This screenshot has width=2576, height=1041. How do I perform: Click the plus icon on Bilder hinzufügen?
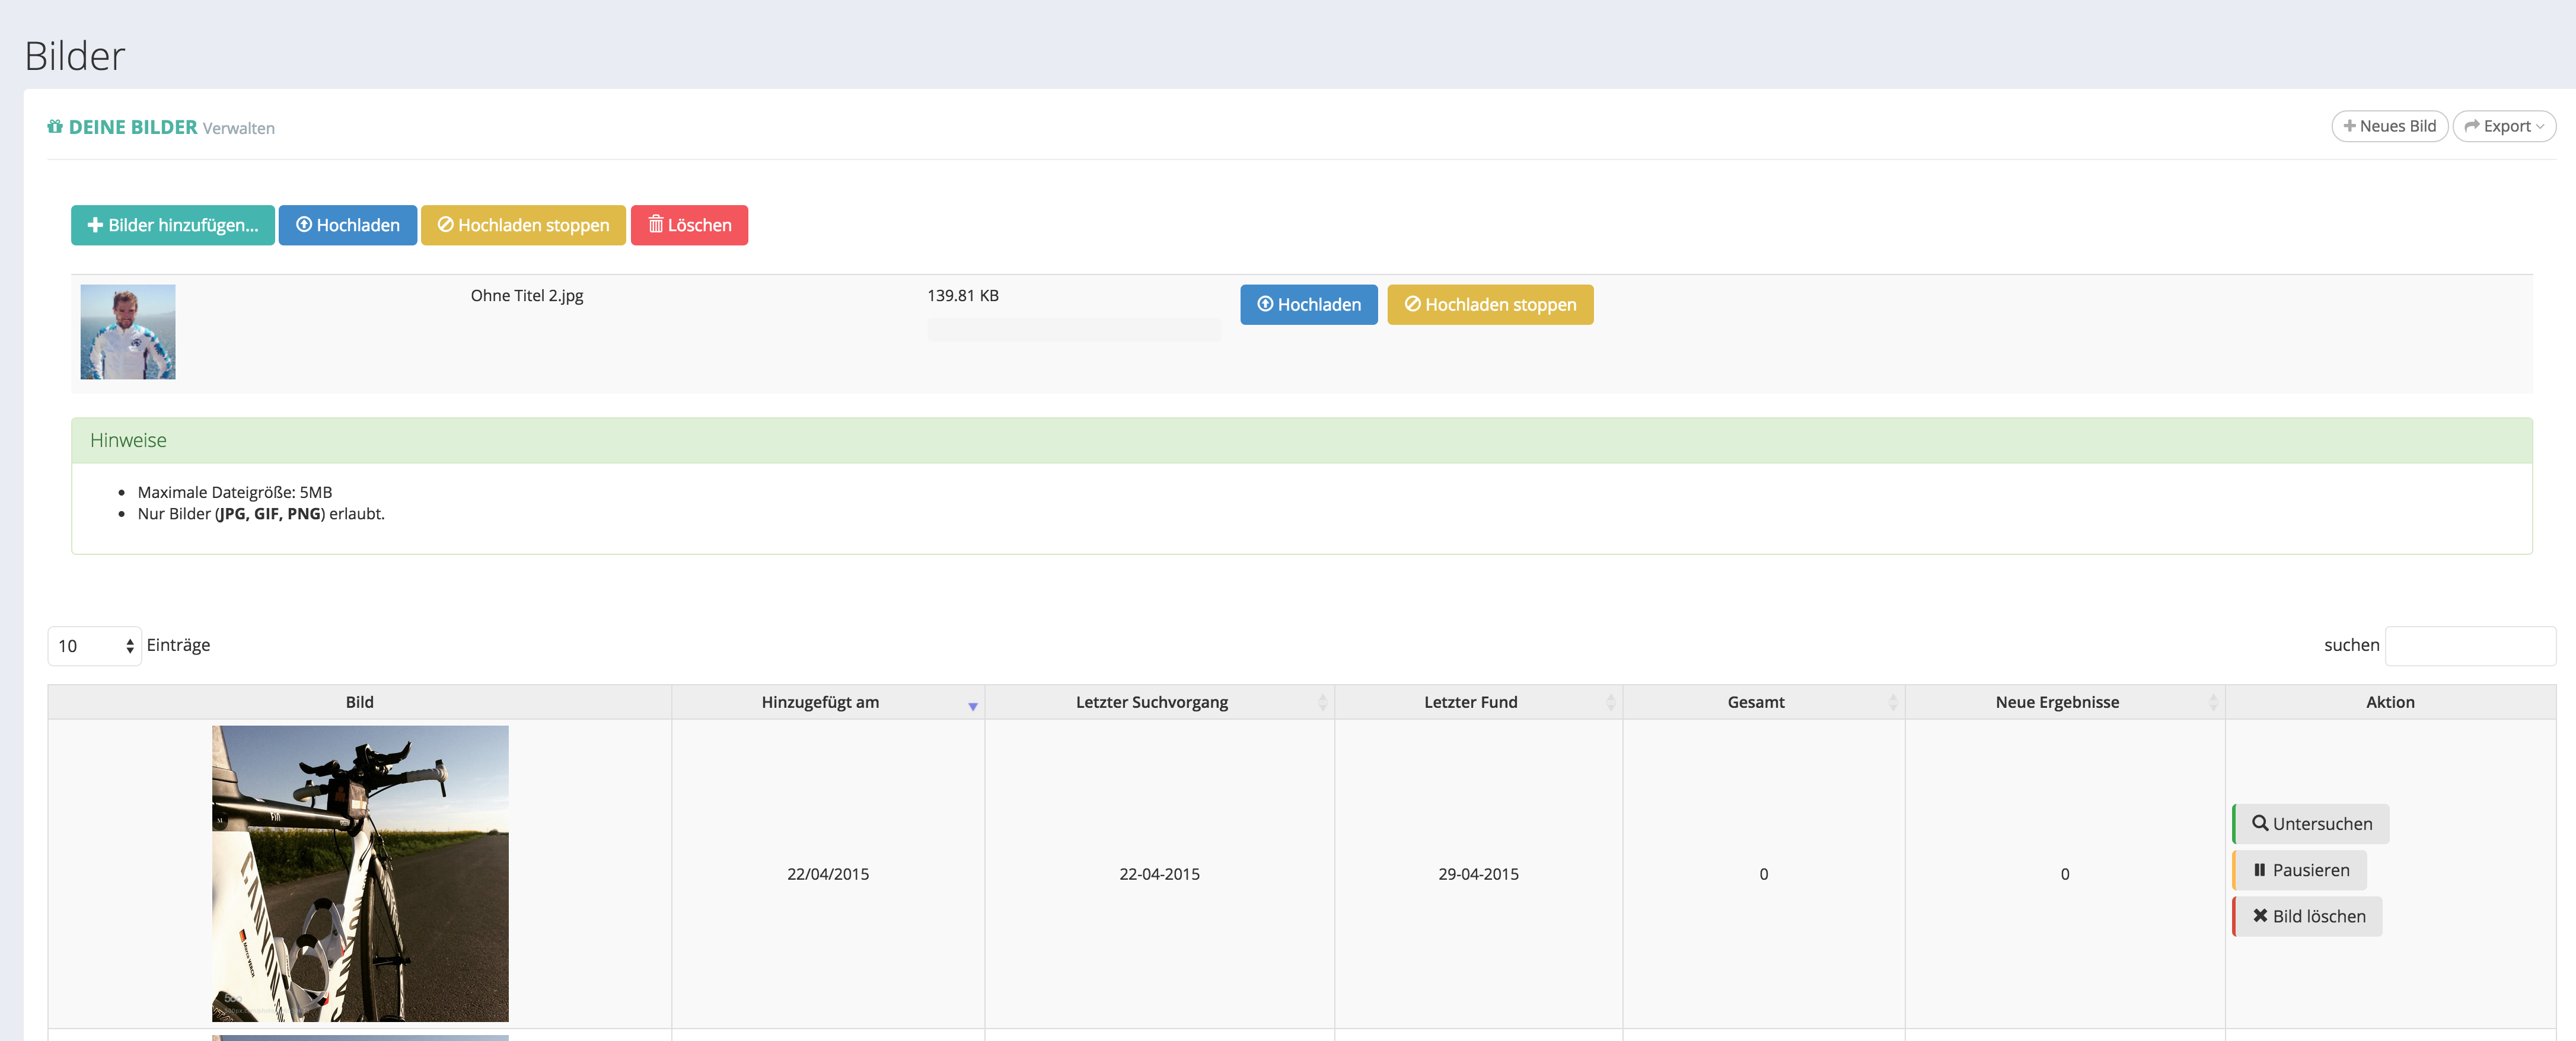(95, 225)
